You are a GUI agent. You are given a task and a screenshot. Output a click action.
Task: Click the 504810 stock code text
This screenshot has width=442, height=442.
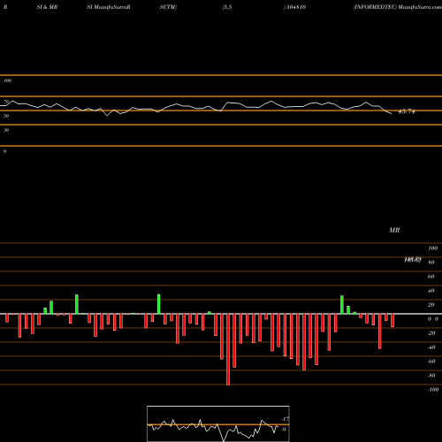coord(296,7)
